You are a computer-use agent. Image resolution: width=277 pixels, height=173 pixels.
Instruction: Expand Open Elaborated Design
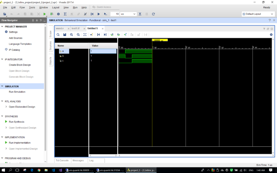click(6, 107)
